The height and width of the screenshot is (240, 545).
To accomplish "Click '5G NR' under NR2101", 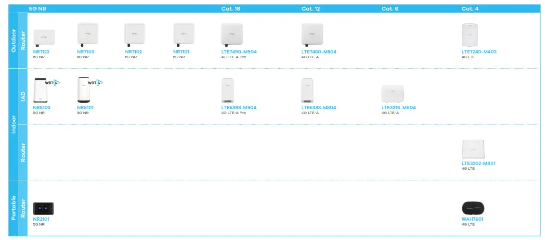I will [39, 225].
